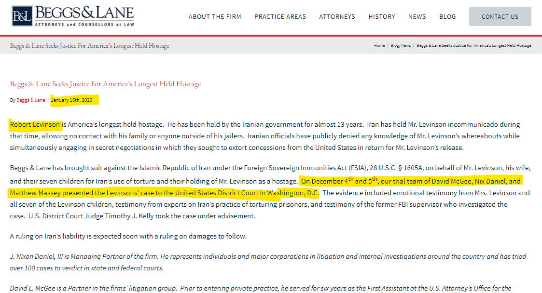Click the gray banner page title text

click(x=89, y=46)
